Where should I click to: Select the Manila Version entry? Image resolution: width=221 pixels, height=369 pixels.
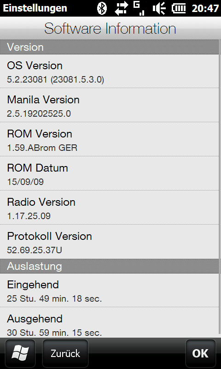(x=110, y=105)
